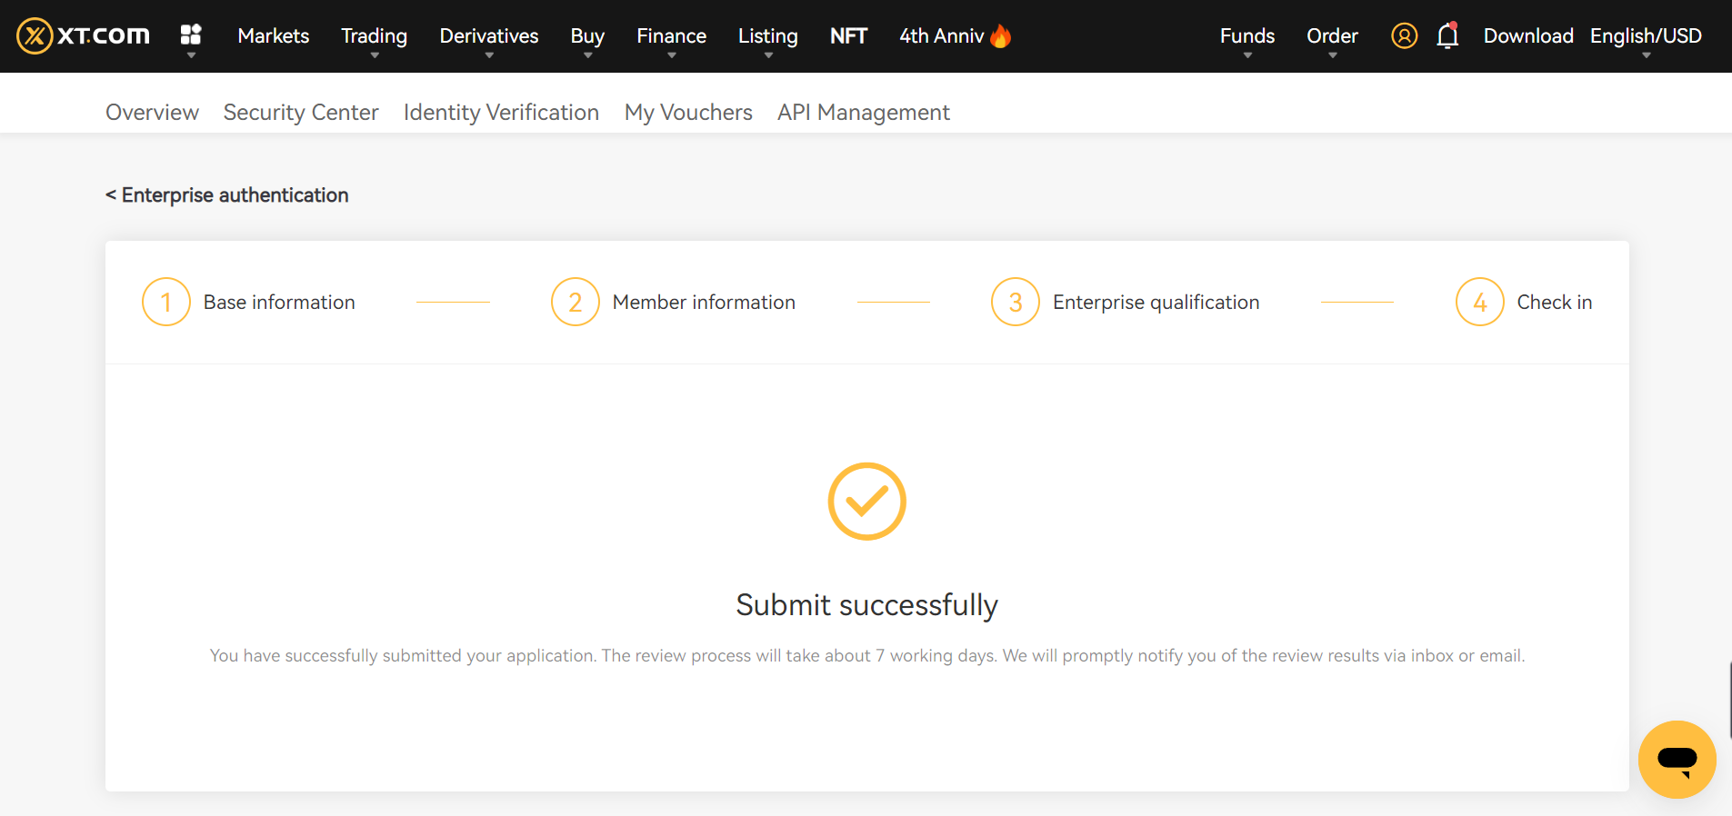This screenshot has width=1732, height=816.
Task: Click the Download link
Action: (1527, 36)
